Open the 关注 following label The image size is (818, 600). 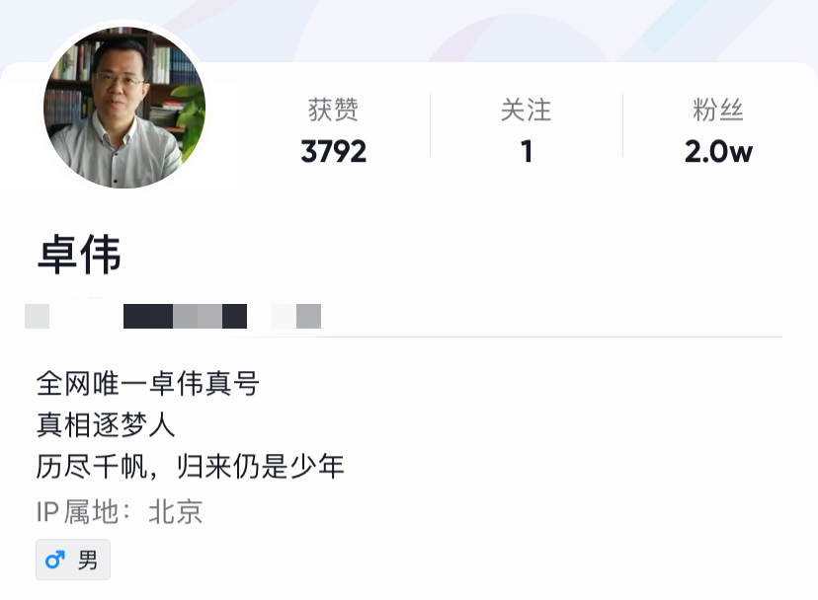(x=526, y=110)
